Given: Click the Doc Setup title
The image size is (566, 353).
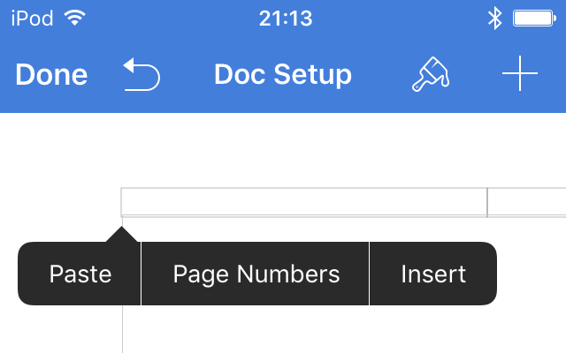Looking at the screenshot, I should coord(283,74).
